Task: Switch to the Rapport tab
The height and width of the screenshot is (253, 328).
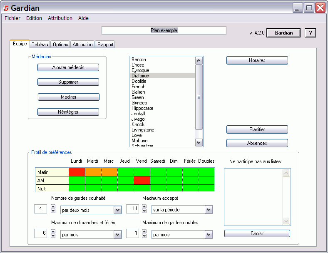Action: [105, 45]
